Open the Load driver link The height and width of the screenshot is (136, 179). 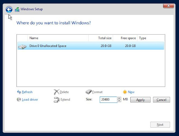click(x=30, y=99)
